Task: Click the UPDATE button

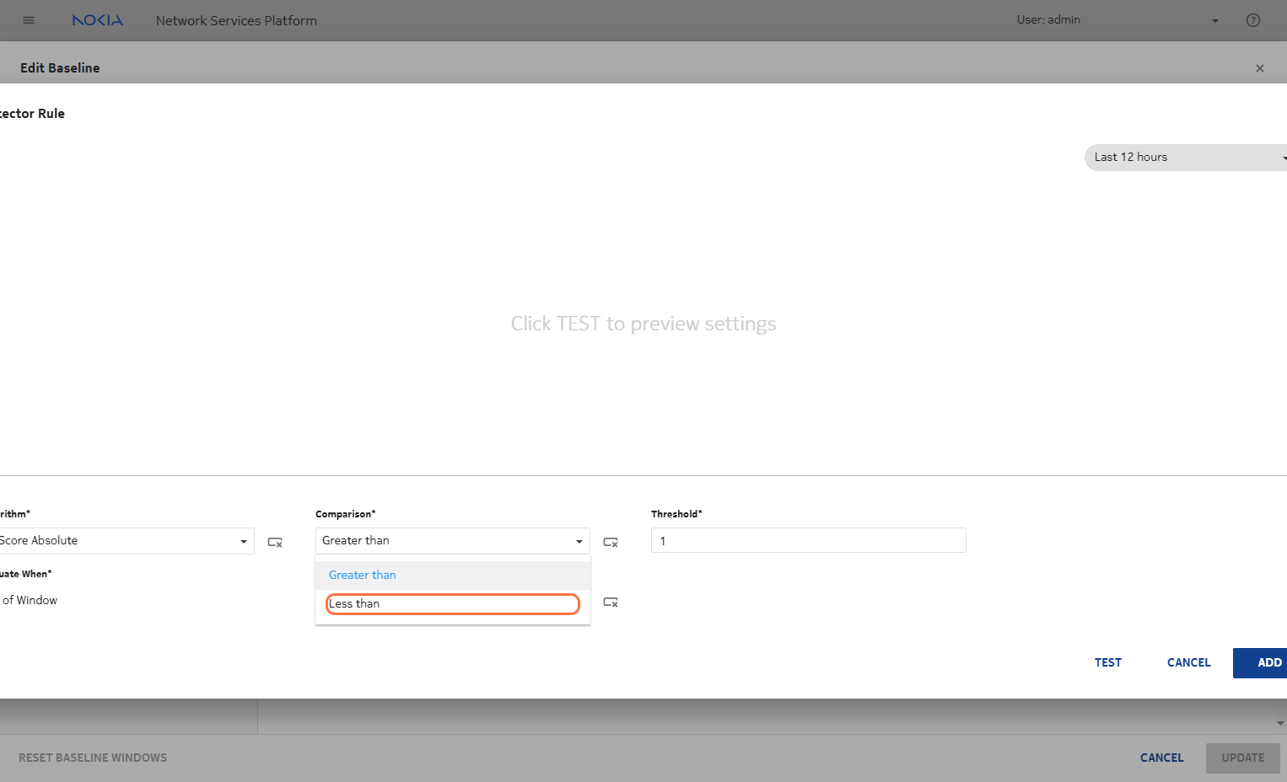Action: click(x=1242, y=758)
